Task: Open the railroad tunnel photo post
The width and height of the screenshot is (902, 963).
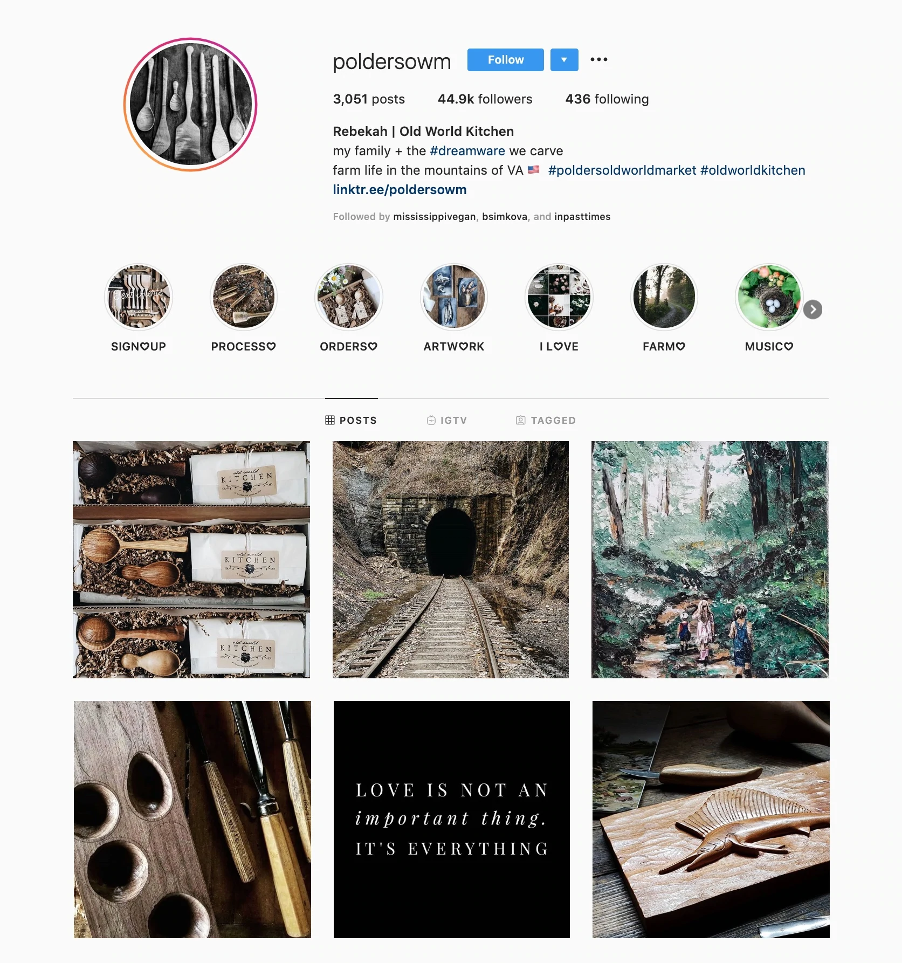Action: (451, 560)
